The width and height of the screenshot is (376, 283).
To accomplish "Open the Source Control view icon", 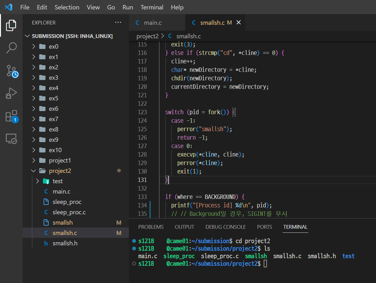I will (12, 71).
